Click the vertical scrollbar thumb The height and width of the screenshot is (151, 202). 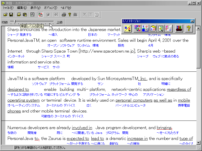point(198,49)
